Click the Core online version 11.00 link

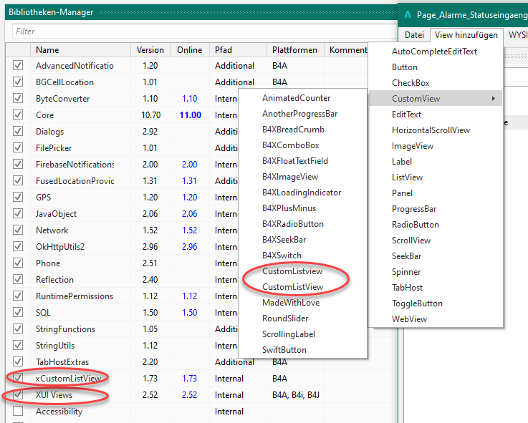point(190,115)
